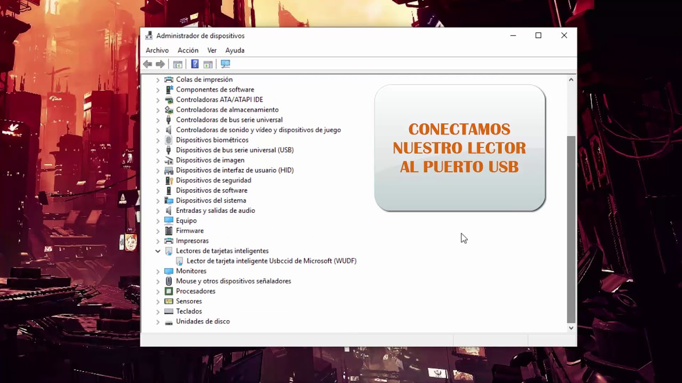Expand Colas de impresión node

(158, 80)
